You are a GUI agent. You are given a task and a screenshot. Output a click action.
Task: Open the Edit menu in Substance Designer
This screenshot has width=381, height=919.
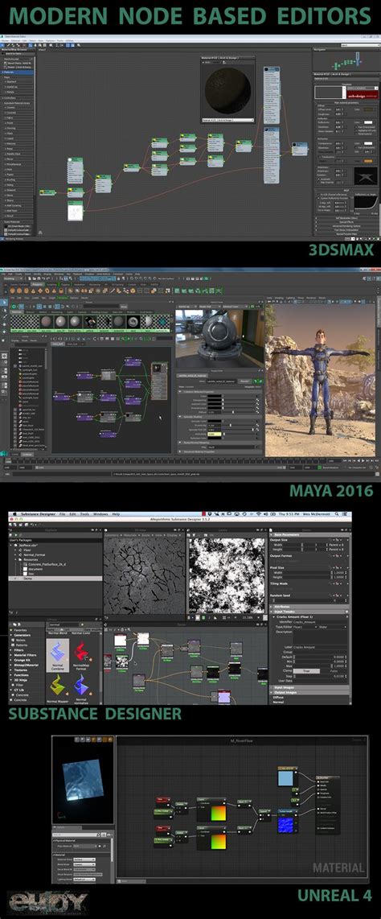pos(72,514)
